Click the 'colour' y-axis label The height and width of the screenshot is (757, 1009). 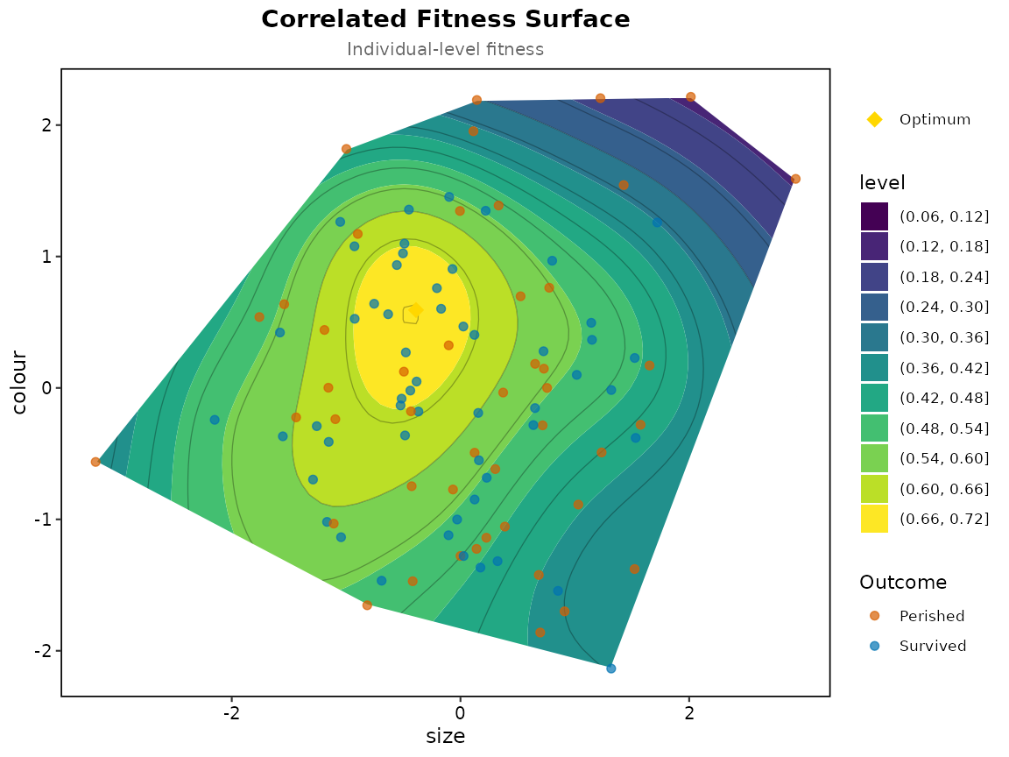pos(18,382)
